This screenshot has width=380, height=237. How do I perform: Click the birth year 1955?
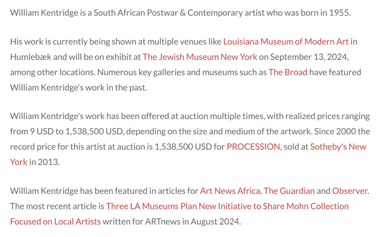[339, 13]
